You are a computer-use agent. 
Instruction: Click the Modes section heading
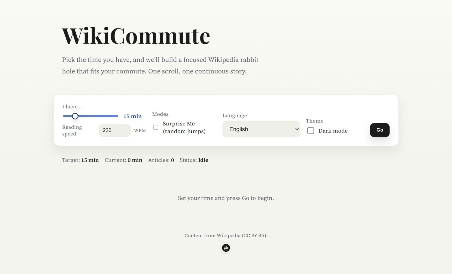160,114
